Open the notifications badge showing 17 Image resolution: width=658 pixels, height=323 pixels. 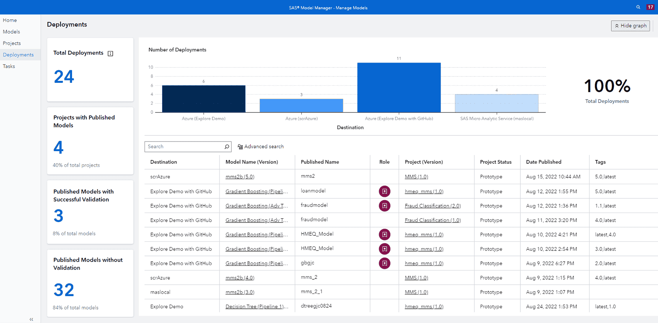click(x=650, y=7)
